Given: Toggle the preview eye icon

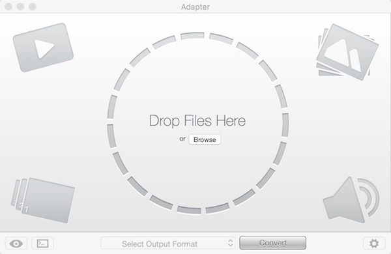Looking at the screenshot, I should 16,244.
